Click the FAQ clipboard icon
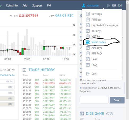 (88, 65)
